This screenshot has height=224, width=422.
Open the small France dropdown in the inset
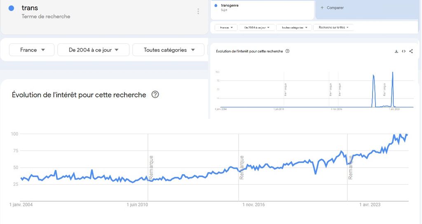(x=226, y=27)
